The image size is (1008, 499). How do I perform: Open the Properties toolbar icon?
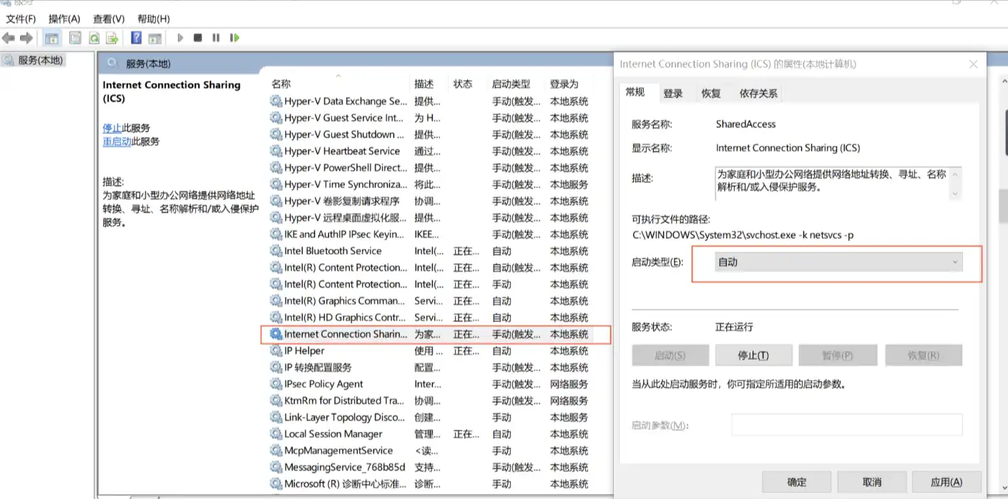click(x=74, y=38)
